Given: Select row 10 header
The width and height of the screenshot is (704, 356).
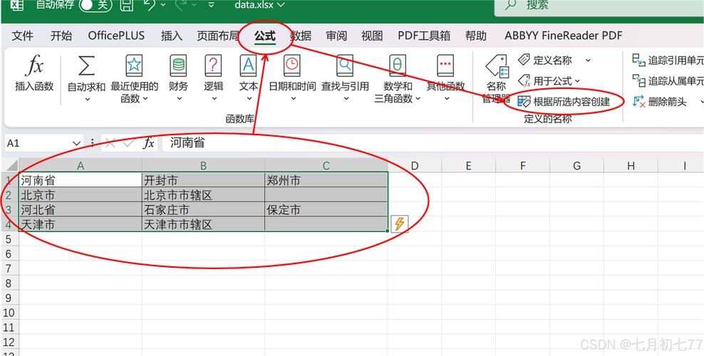Looking at the screenshot, I should point(9,313).
